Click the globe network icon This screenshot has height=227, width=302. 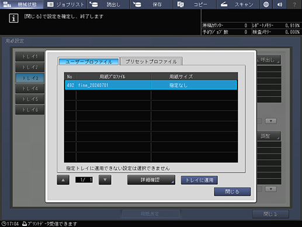[x=266, y=4]
